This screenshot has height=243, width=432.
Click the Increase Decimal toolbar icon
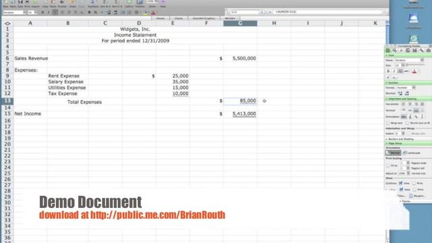click(109, 12)
